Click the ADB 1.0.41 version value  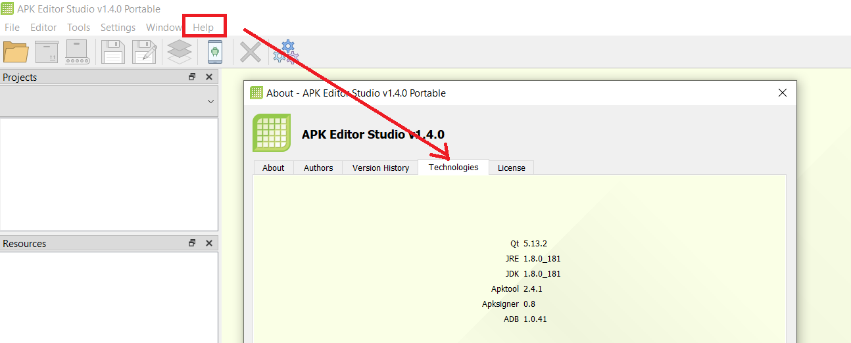pos(535,319)
